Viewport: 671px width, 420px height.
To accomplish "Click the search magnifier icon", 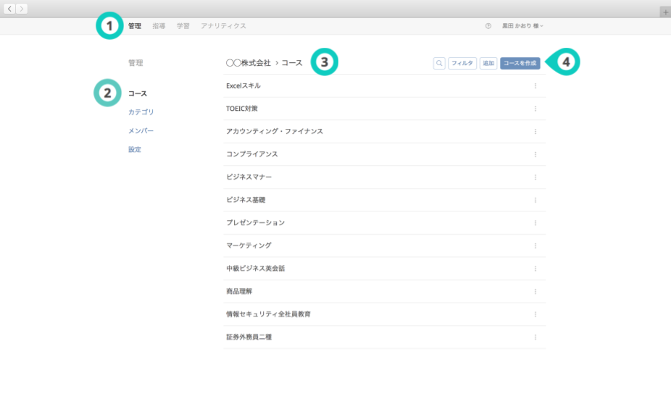I will 439,63.
